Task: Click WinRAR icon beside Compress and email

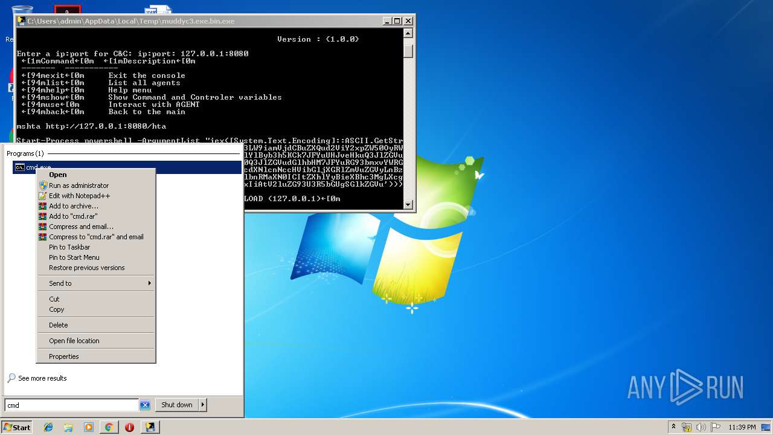Action: (x=43, y=227)
